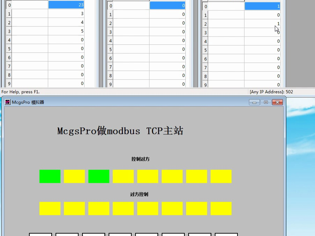Click the 'For Help, press F1.' status text

pyautogui.click(x=21, y=92)
